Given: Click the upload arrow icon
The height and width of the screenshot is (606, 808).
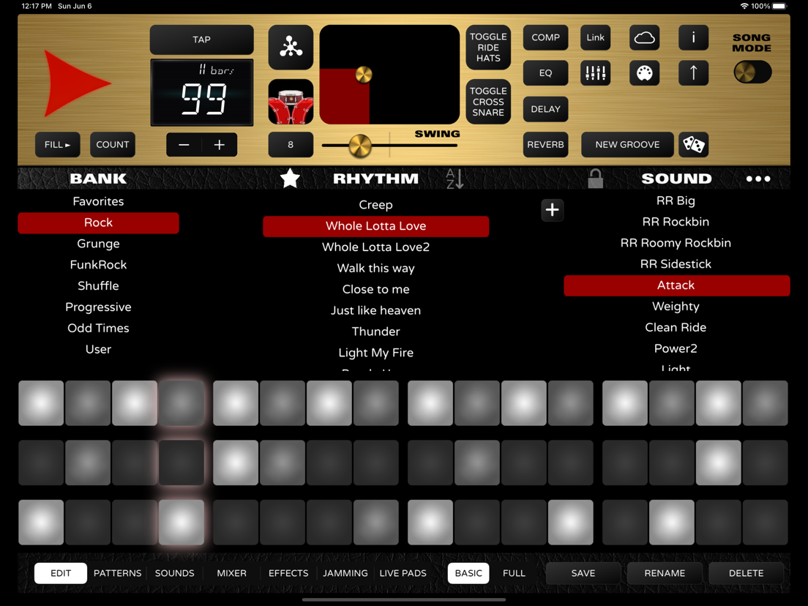Looking at the screenshot, I should [x=693, y=72].
